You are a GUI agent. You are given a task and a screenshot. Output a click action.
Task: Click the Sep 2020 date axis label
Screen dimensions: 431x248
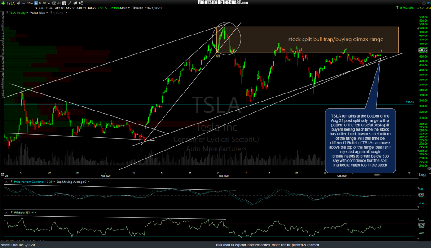click(224, 176)
